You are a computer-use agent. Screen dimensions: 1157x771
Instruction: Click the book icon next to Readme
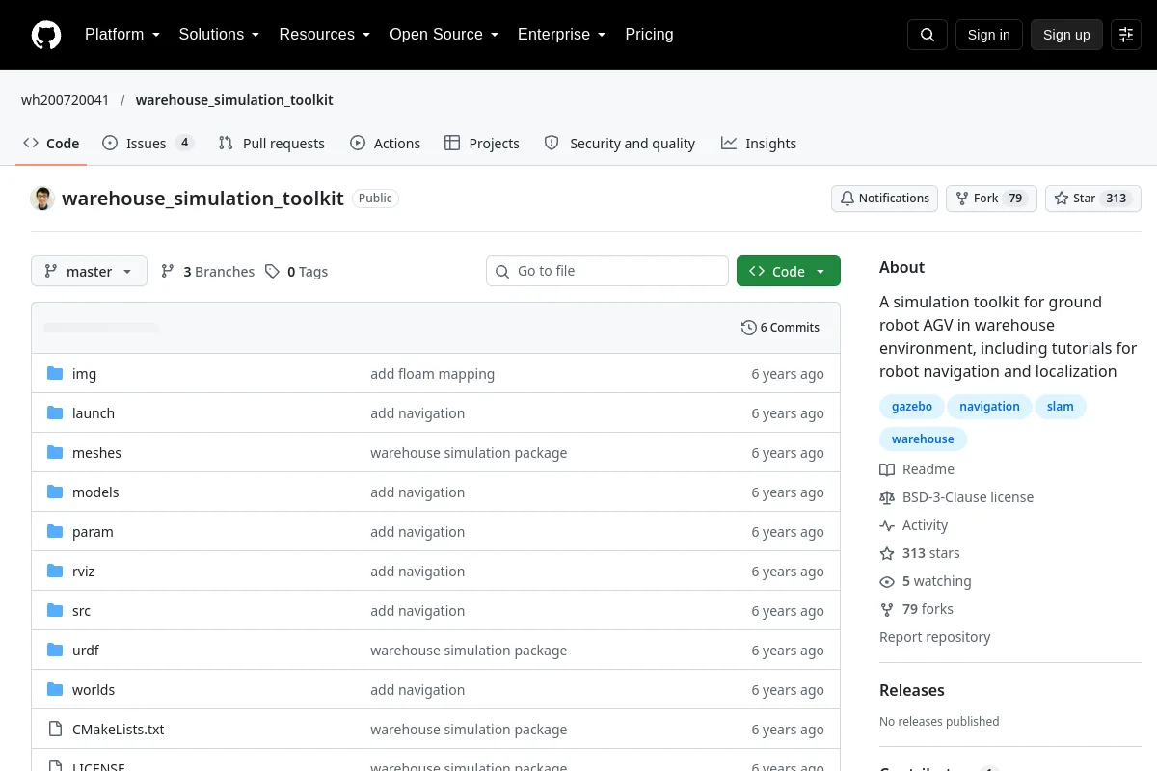click(x=887, y=469)
